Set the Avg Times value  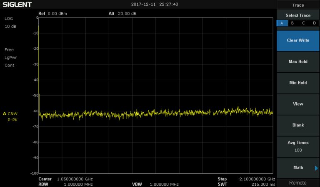click(298, 146)
